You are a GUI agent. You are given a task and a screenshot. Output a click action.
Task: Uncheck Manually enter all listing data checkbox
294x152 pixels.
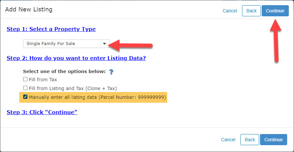[x=25, y=97]
